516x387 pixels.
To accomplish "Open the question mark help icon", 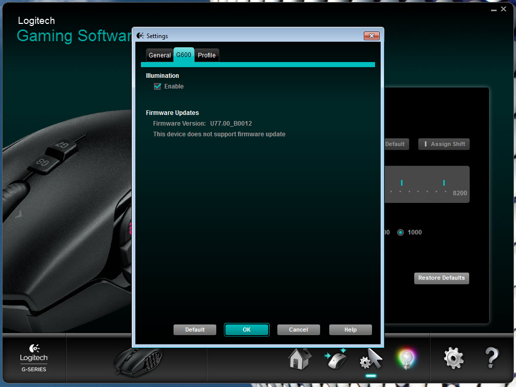I will pyautogui.click(x=492, y=358).
